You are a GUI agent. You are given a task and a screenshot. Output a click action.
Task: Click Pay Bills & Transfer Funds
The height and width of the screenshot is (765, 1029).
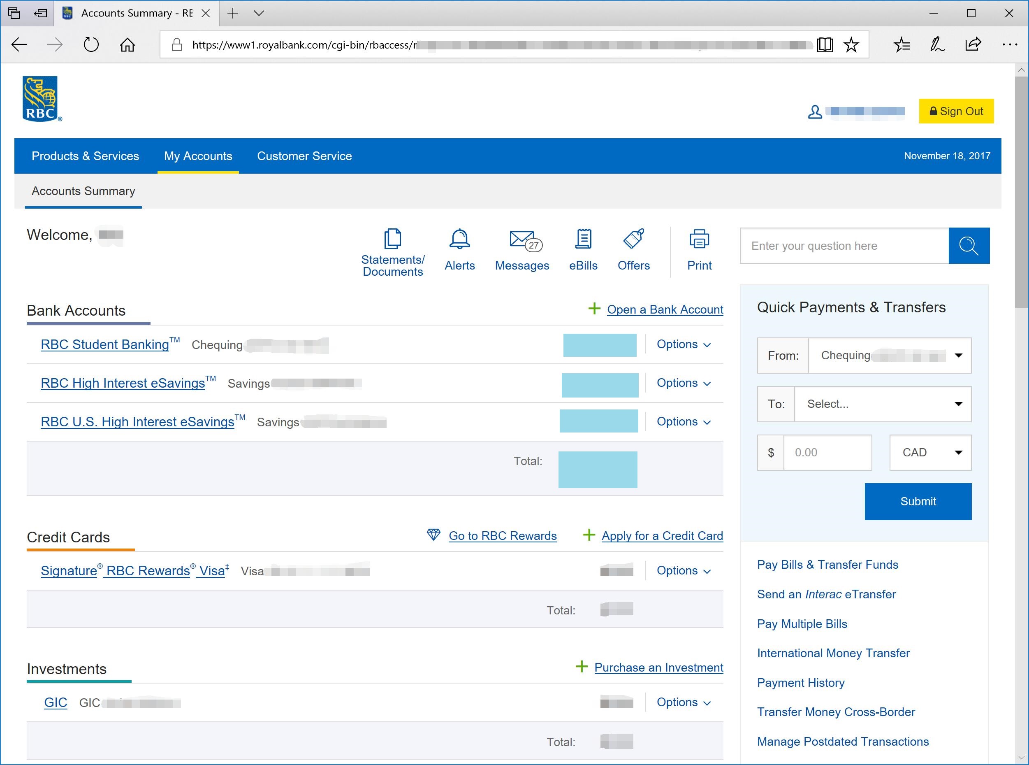827,565
